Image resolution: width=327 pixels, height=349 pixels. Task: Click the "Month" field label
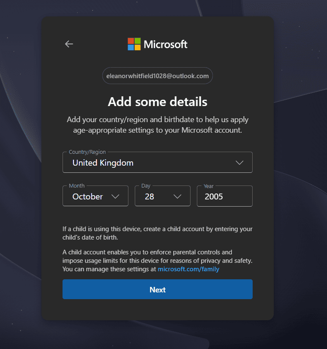[76, 186]
